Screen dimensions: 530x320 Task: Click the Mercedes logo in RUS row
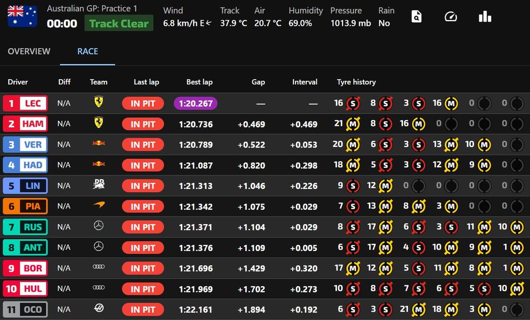(99, 226)
